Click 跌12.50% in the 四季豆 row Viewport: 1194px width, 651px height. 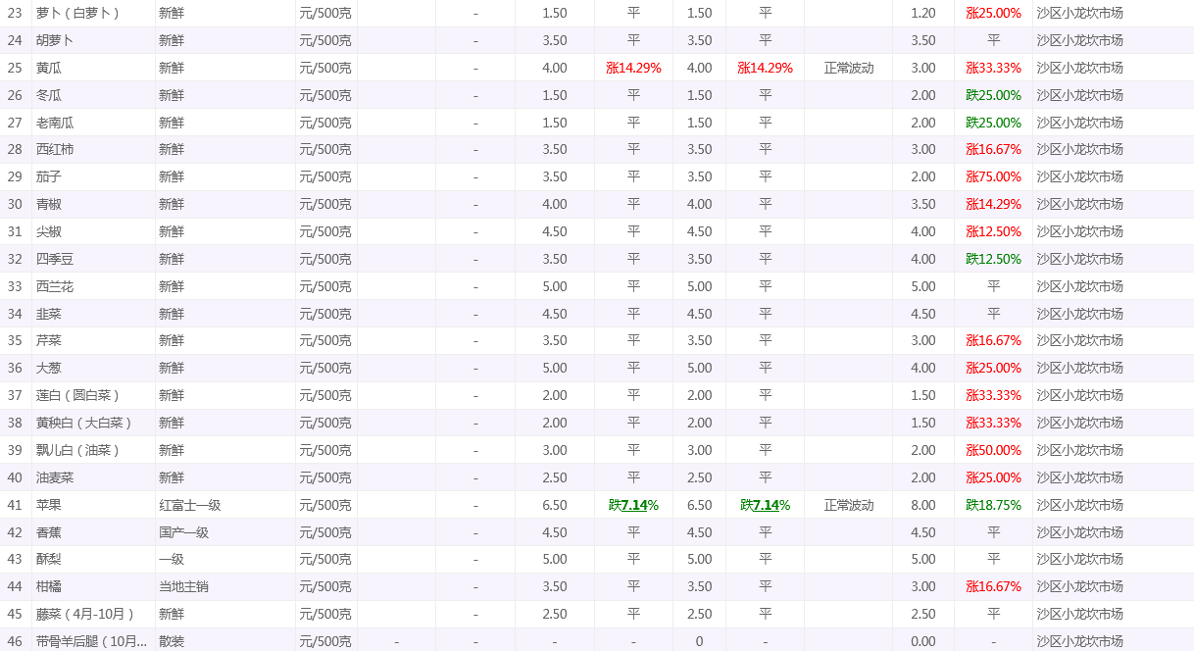pos(993,259)
